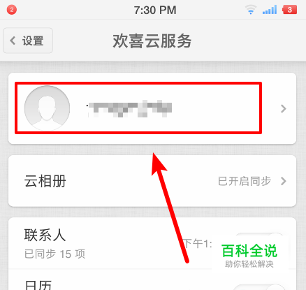Go back with the 设置 button
Image resolution: width=306 pixels, height=290 pixels.
pyautogui.click(x=28, y=41)
